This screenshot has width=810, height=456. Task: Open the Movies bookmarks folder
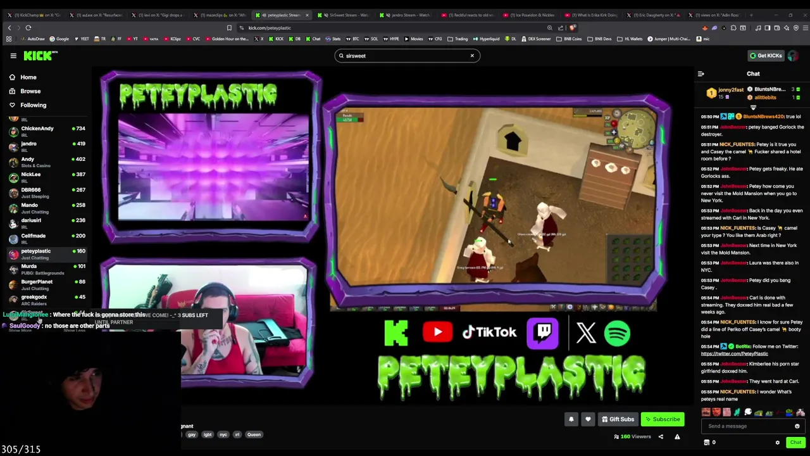(413, 39)
